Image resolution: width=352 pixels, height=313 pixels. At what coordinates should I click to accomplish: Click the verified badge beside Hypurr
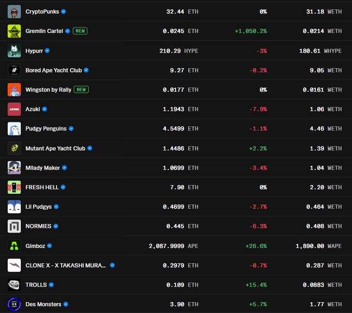tap(47, 51)
